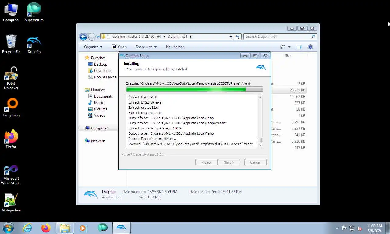
Task: Select the Notepad++ desktop shortcut
Action: (x=11, y=203)
